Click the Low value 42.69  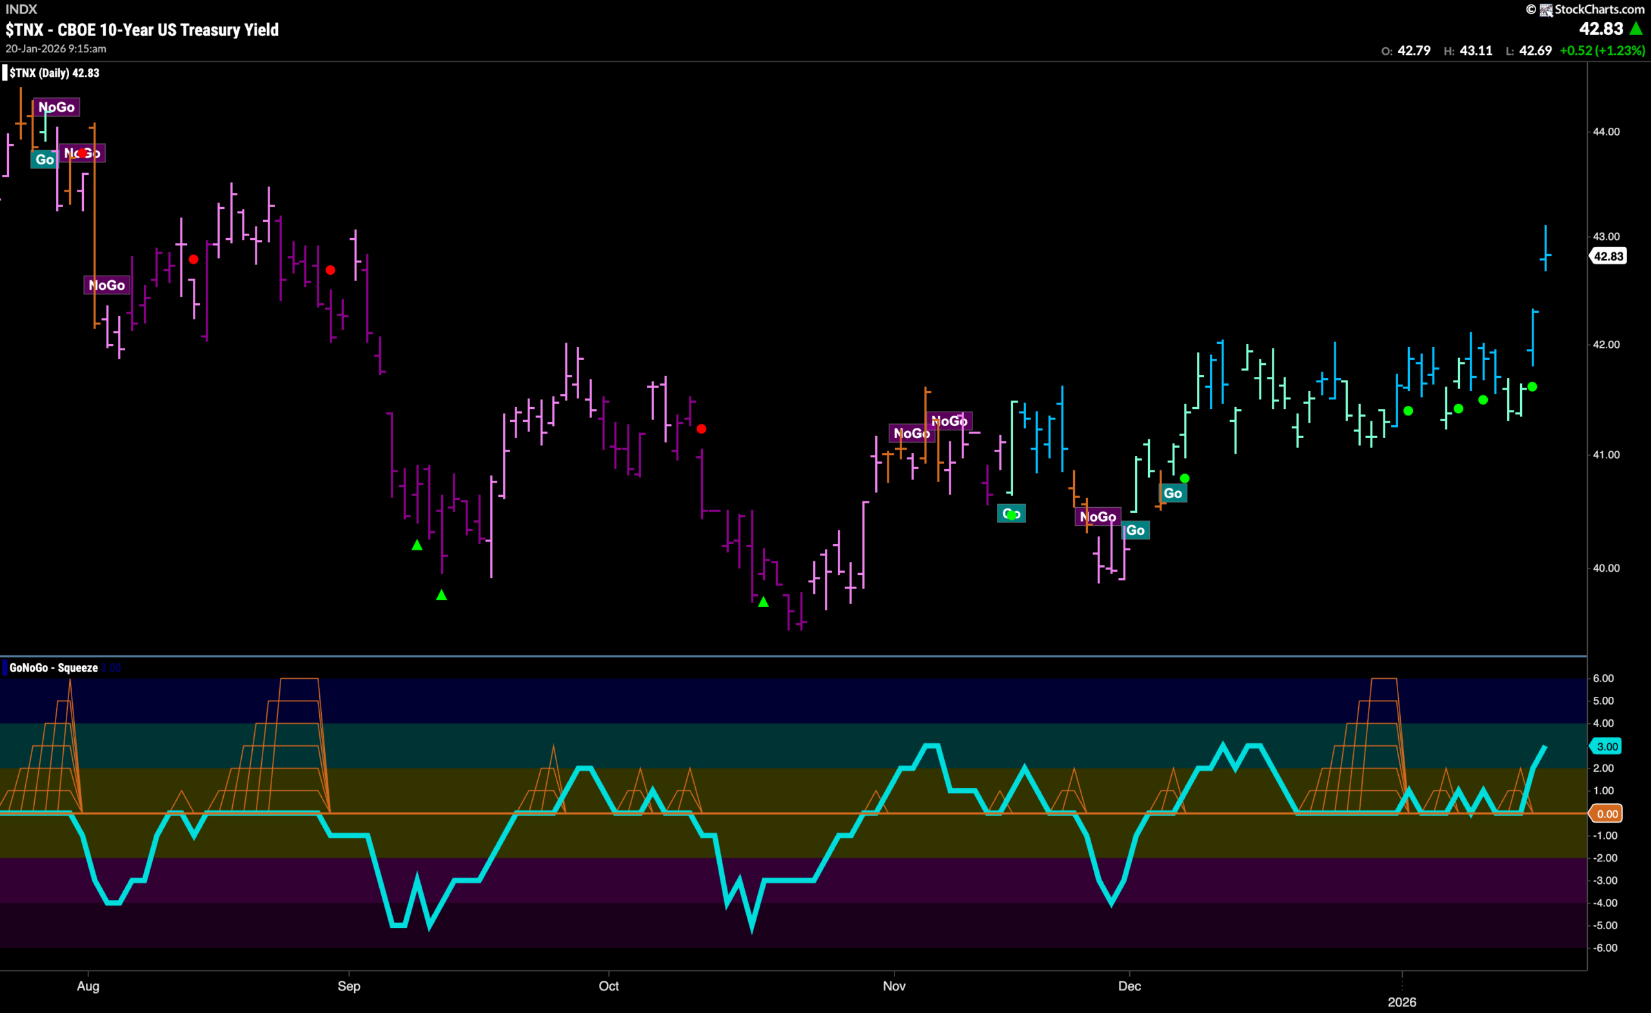tap(1536, 51)
